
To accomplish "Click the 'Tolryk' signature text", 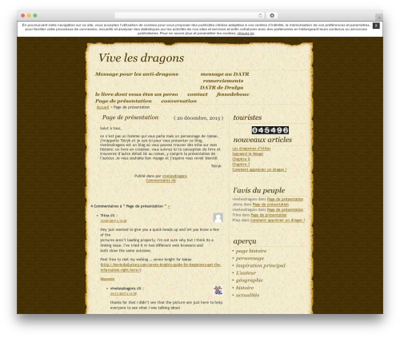I will (x=216, y=166).
